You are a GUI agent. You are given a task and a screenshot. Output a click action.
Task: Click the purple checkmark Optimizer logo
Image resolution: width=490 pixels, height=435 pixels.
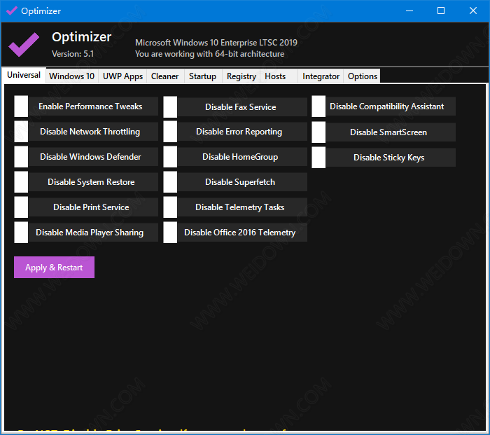[x=24, y=45]
